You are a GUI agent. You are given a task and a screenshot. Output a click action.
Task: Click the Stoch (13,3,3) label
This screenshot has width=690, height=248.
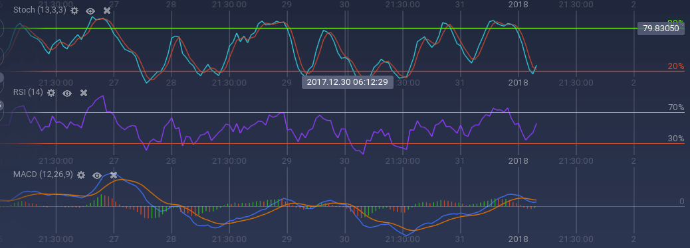click(40, 10)
